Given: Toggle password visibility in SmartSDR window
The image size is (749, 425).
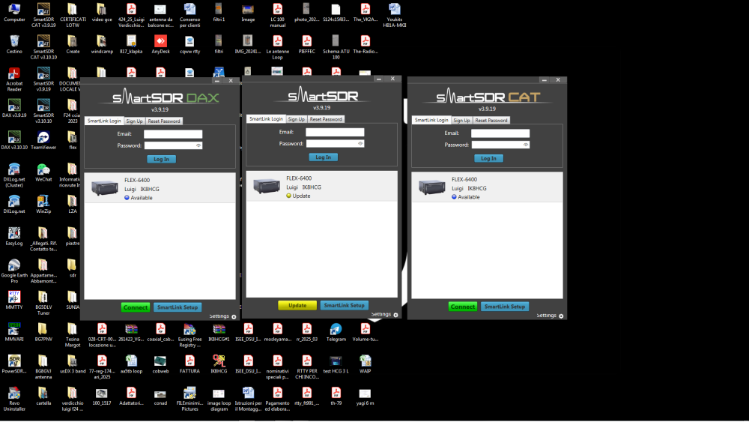Looking at the screenshot, I should [360, 143].
